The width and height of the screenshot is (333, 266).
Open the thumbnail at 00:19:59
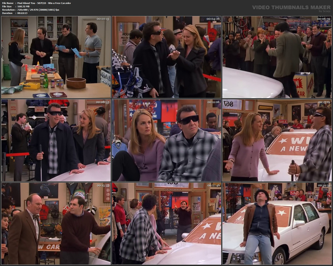click(x=277, y=224)
